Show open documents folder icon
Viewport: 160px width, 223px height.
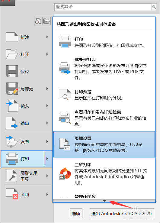tap(46, 21)
